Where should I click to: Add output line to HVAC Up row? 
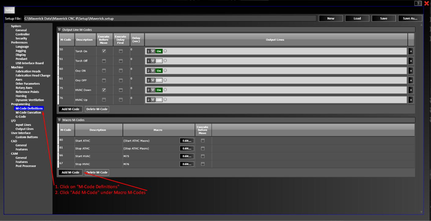click(411, 100)
